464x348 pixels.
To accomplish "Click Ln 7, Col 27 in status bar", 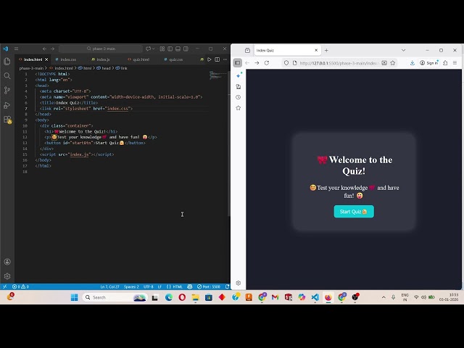I will [109, 286].
